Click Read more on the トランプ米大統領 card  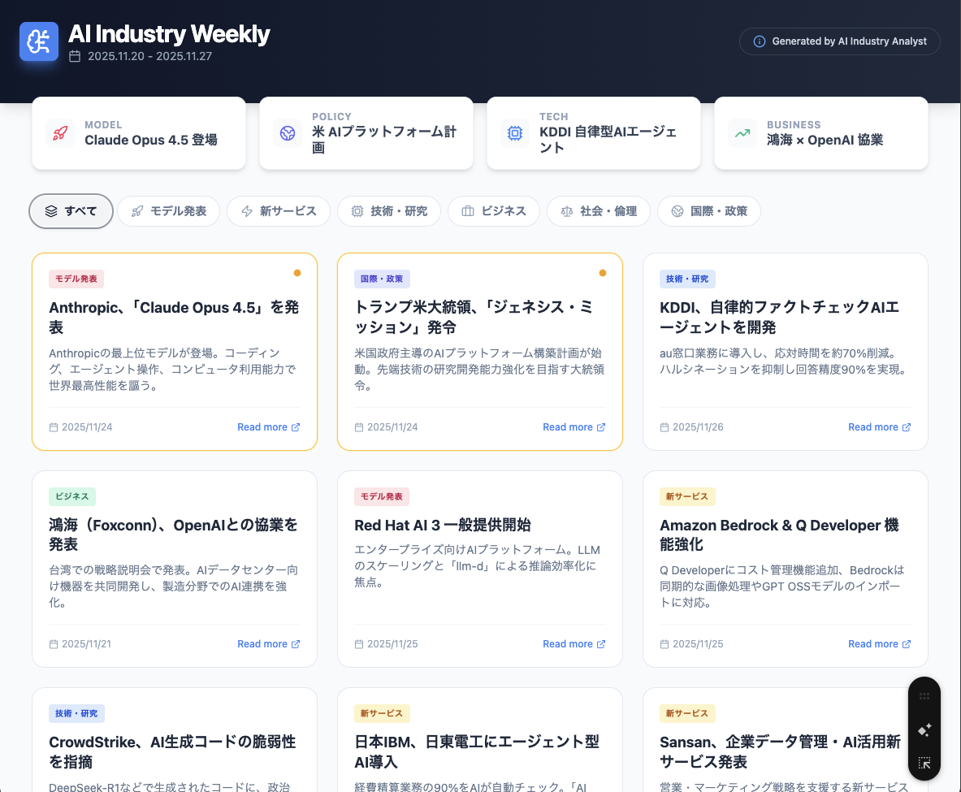coord(574,427)
